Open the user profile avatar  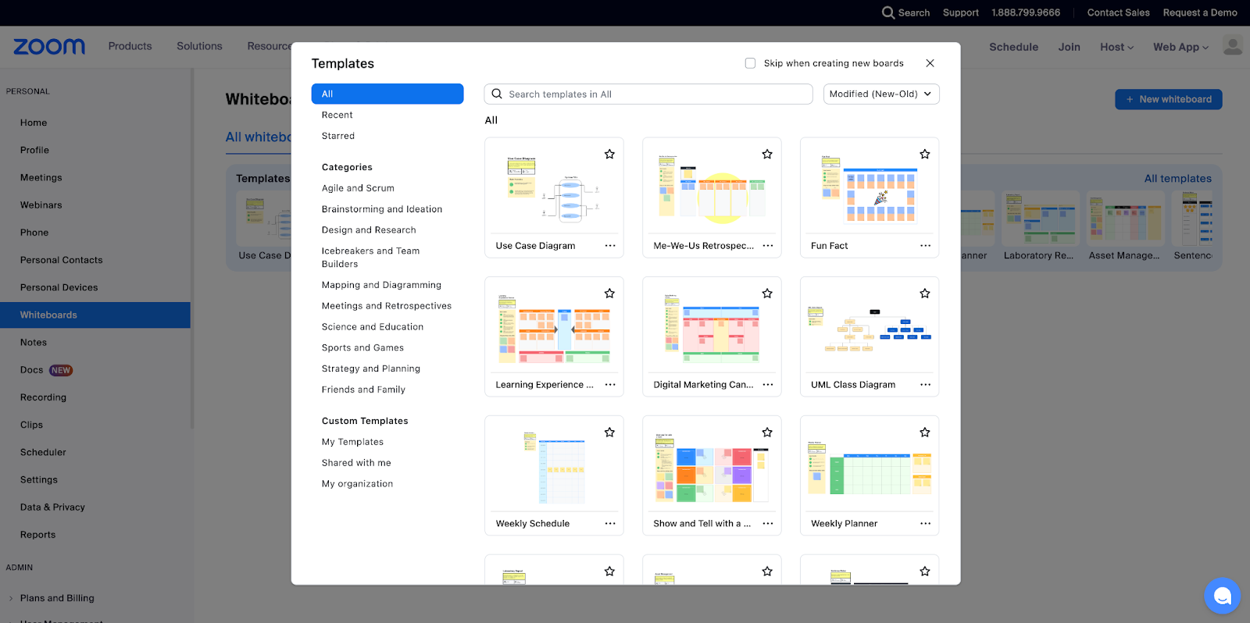[1233, 46]
